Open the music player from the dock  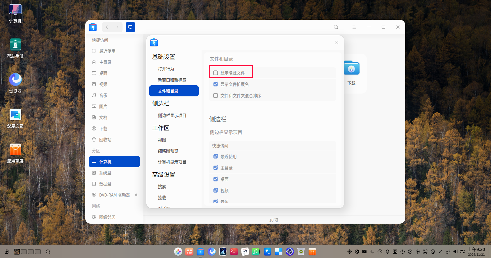[256, 252]
